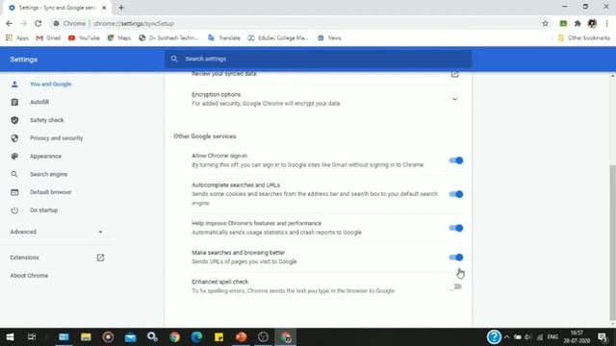Open the profile avatar in Chrome toolbar
The image size is (616, 346).
click(592, 23)
